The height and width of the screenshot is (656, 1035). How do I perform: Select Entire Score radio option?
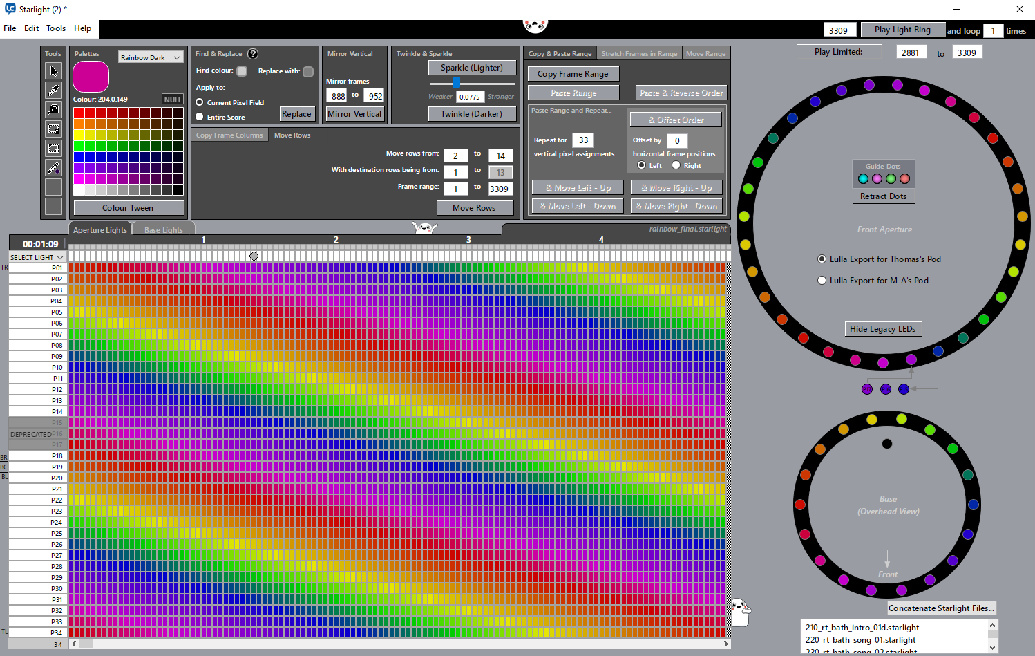pyautogui.click(x=200, y=117)
